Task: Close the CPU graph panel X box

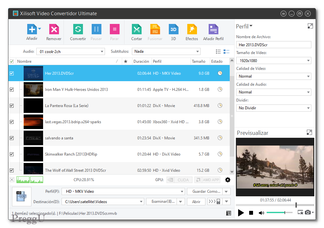Action: point(12,180)
